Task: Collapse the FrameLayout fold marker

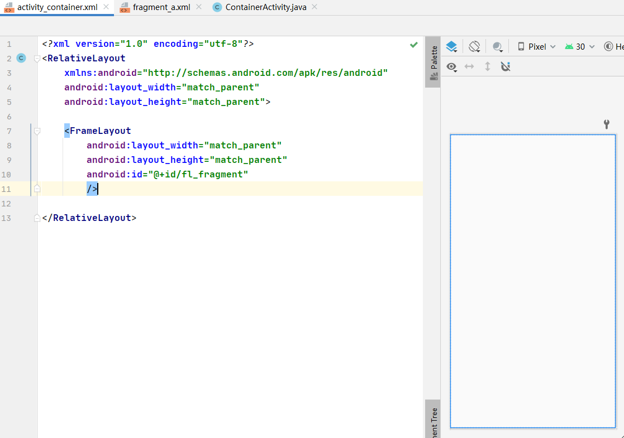Action: [37, 131]
